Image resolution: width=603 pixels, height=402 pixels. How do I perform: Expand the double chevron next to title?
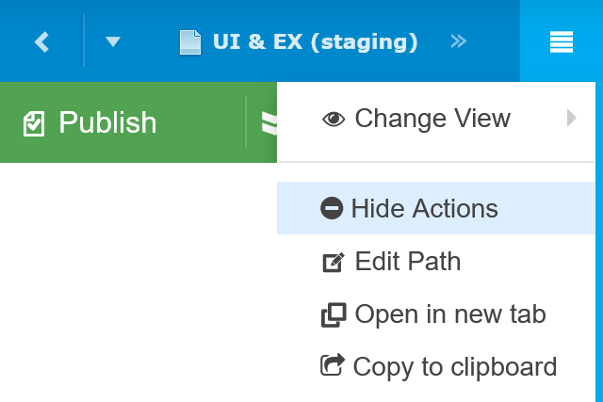(459, 41)
